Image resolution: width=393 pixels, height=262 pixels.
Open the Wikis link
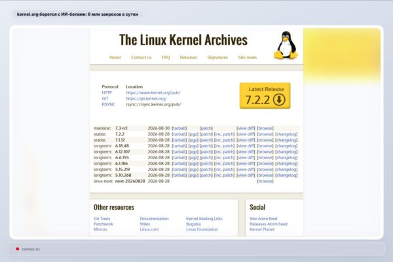(145, 224)
